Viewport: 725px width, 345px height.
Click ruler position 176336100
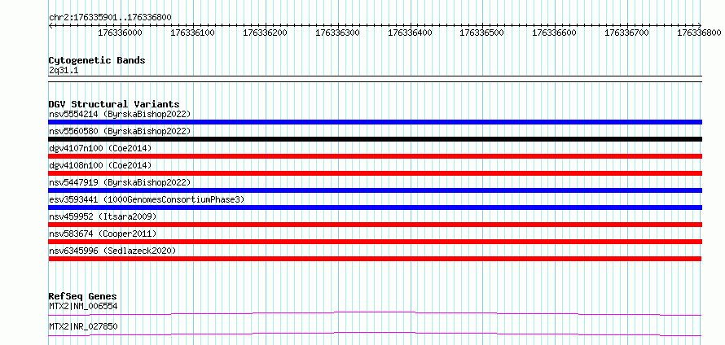193,33
